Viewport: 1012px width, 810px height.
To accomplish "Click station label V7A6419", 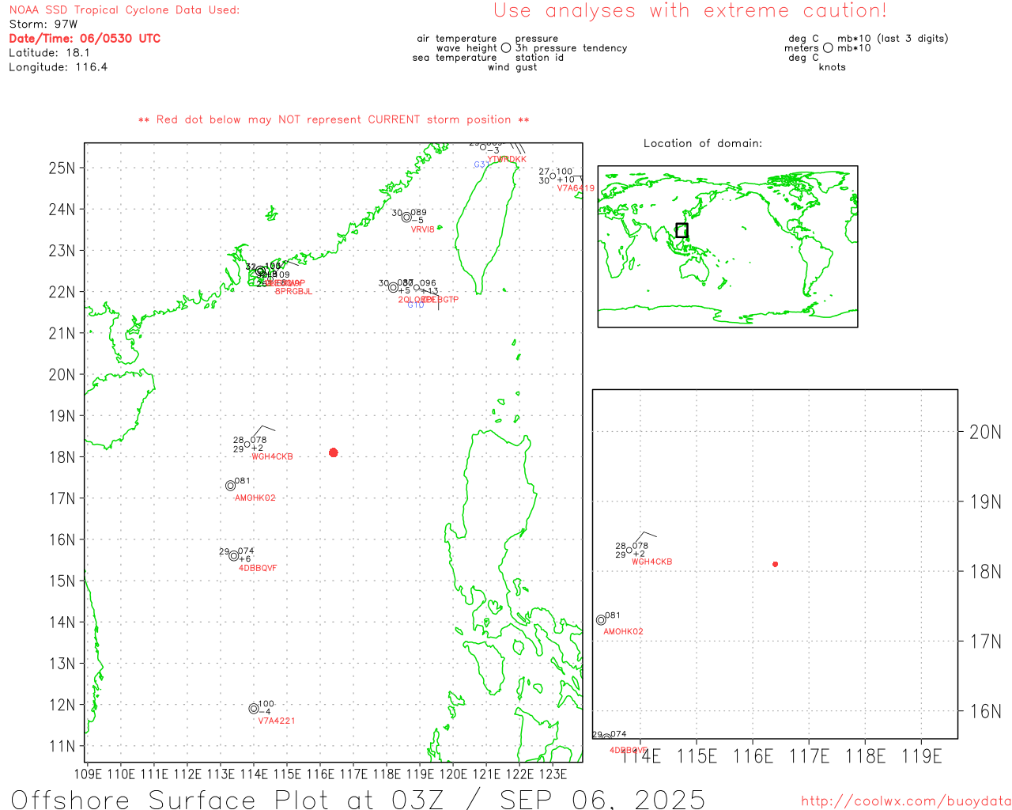I will point(576,188).
